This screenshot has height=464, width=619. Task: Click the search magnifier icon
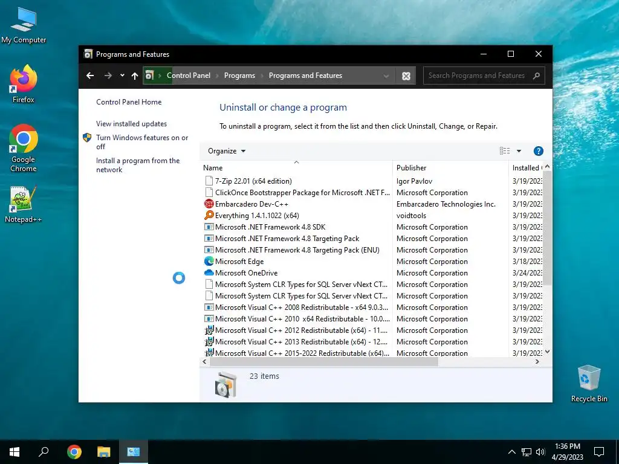click(536, 76)
